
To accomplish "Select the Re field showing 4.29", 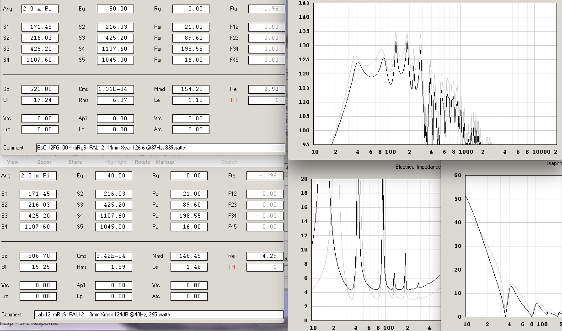I will (x=265, y=256).
